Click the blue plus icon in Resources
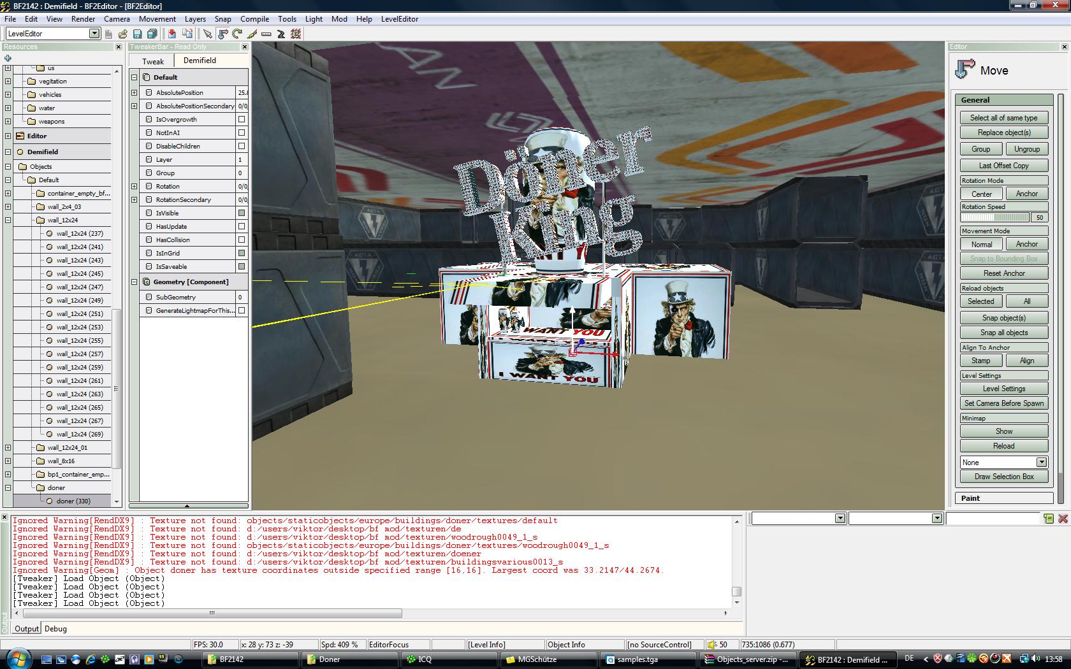The width and height of the screenshot is (1071, 669). point(8,58)
